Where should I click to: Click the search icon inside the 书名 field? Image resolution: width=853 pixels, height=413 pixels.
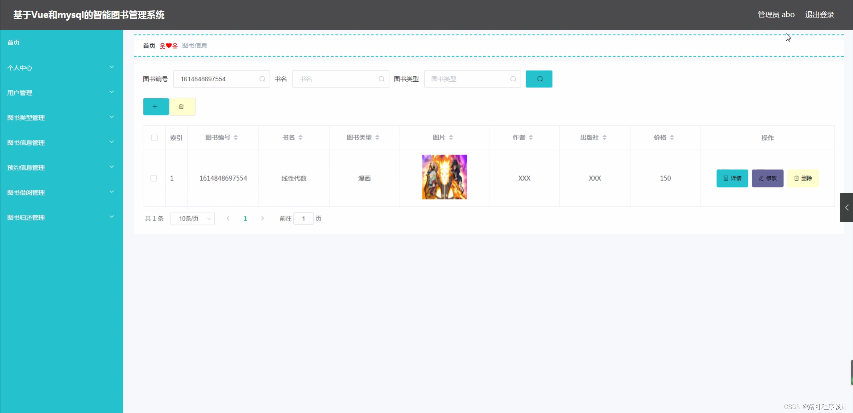tap(381, 79)
